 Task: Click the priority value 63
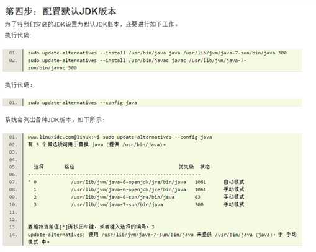(197, 197)
